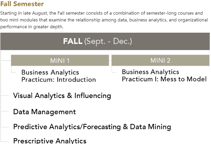Image resolution: width=211 pixels, height=144 pixels.
Task: Click the Data Mining words
Action: click(x=151, y=127)
